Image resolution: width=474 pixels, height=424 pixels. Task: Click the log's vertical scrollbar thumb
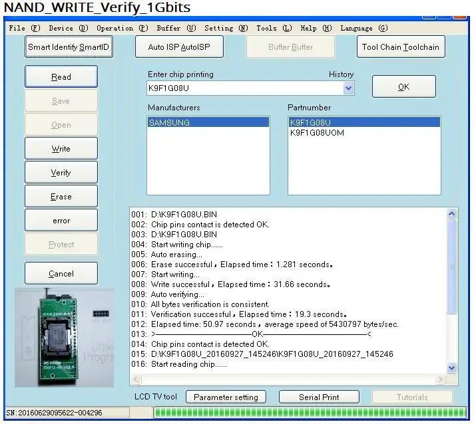pos(451,266)
